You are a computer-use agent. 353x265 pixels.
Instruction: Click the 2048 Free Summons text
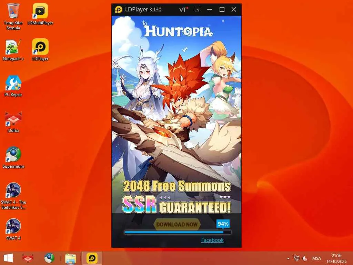177,186
